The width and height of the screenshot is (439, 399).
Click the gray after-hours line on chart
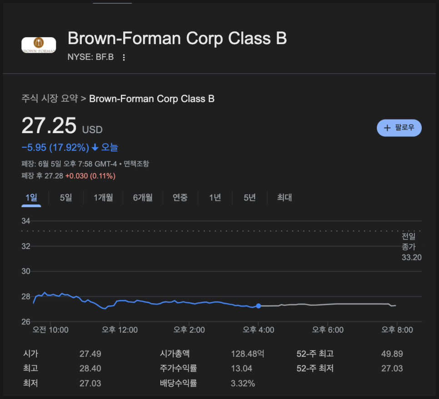pos(328,304)
